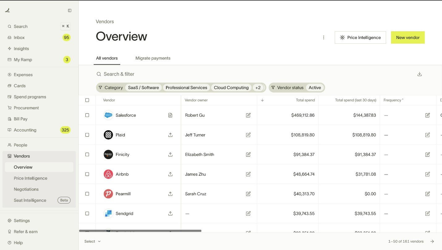Viewport: 442px width, 250px height.
Task: Click the sort arrow on the Vendor owner column
Action: click(262, 100)
